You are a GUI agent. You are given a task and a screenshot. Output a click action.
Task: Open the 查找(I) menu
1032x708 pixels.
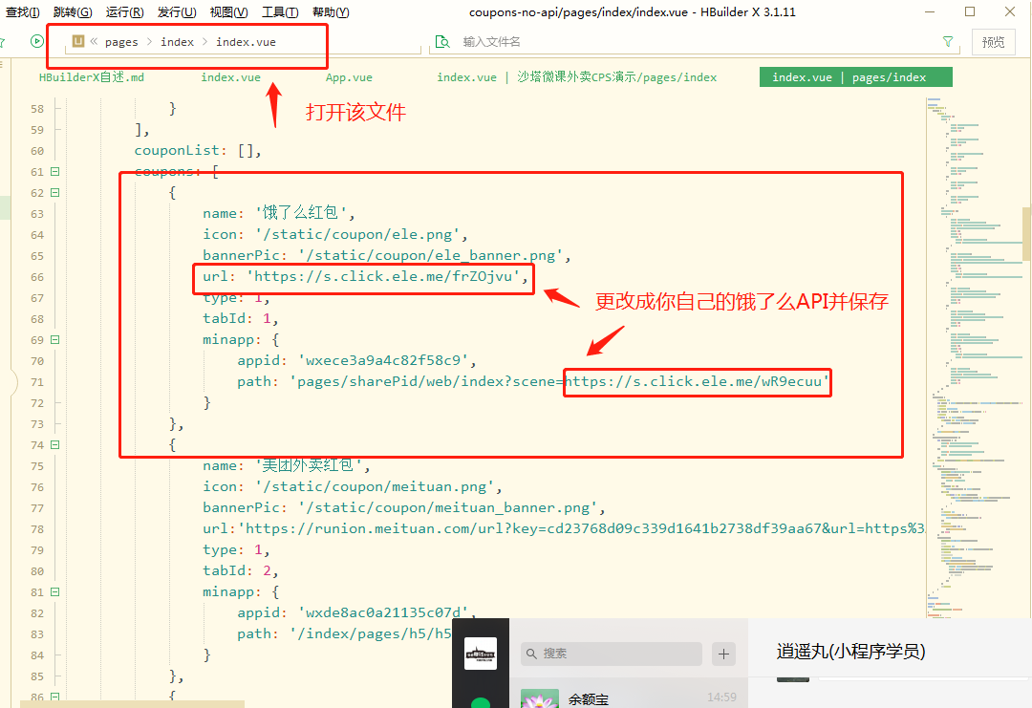pyautogui.click(x=22, y=11)
